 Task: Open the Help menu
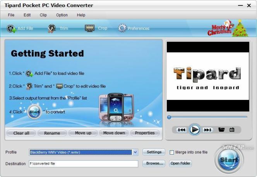[81, 15]
